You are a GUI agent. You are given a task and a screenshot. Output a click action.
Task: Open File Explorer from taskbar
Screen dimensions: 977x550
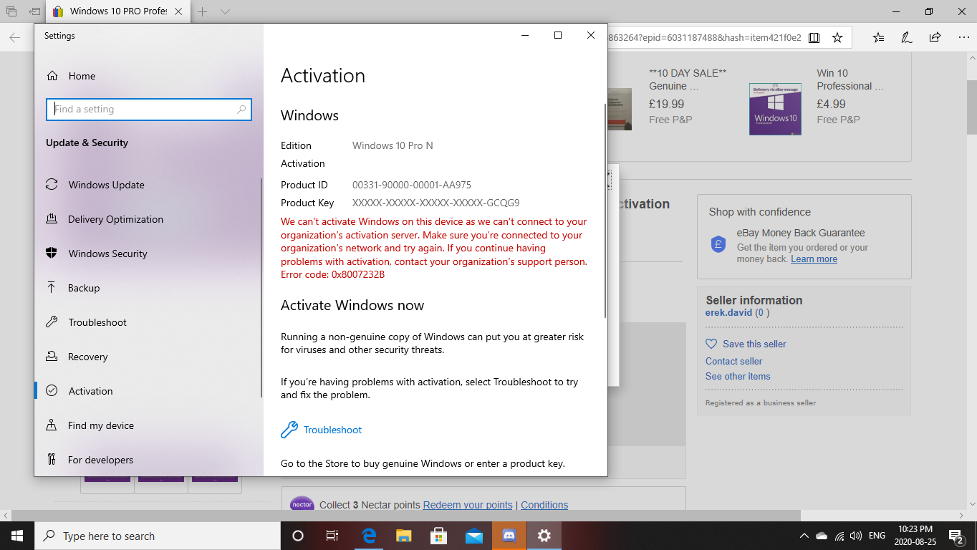[404, 536]
